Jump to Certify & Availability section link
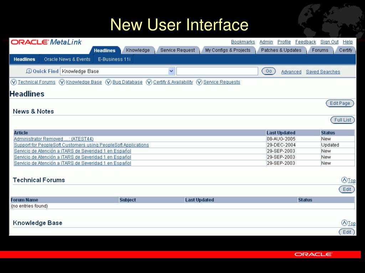Image resolution: width=365 pixels, height=273 pixels. coord(173,82)
